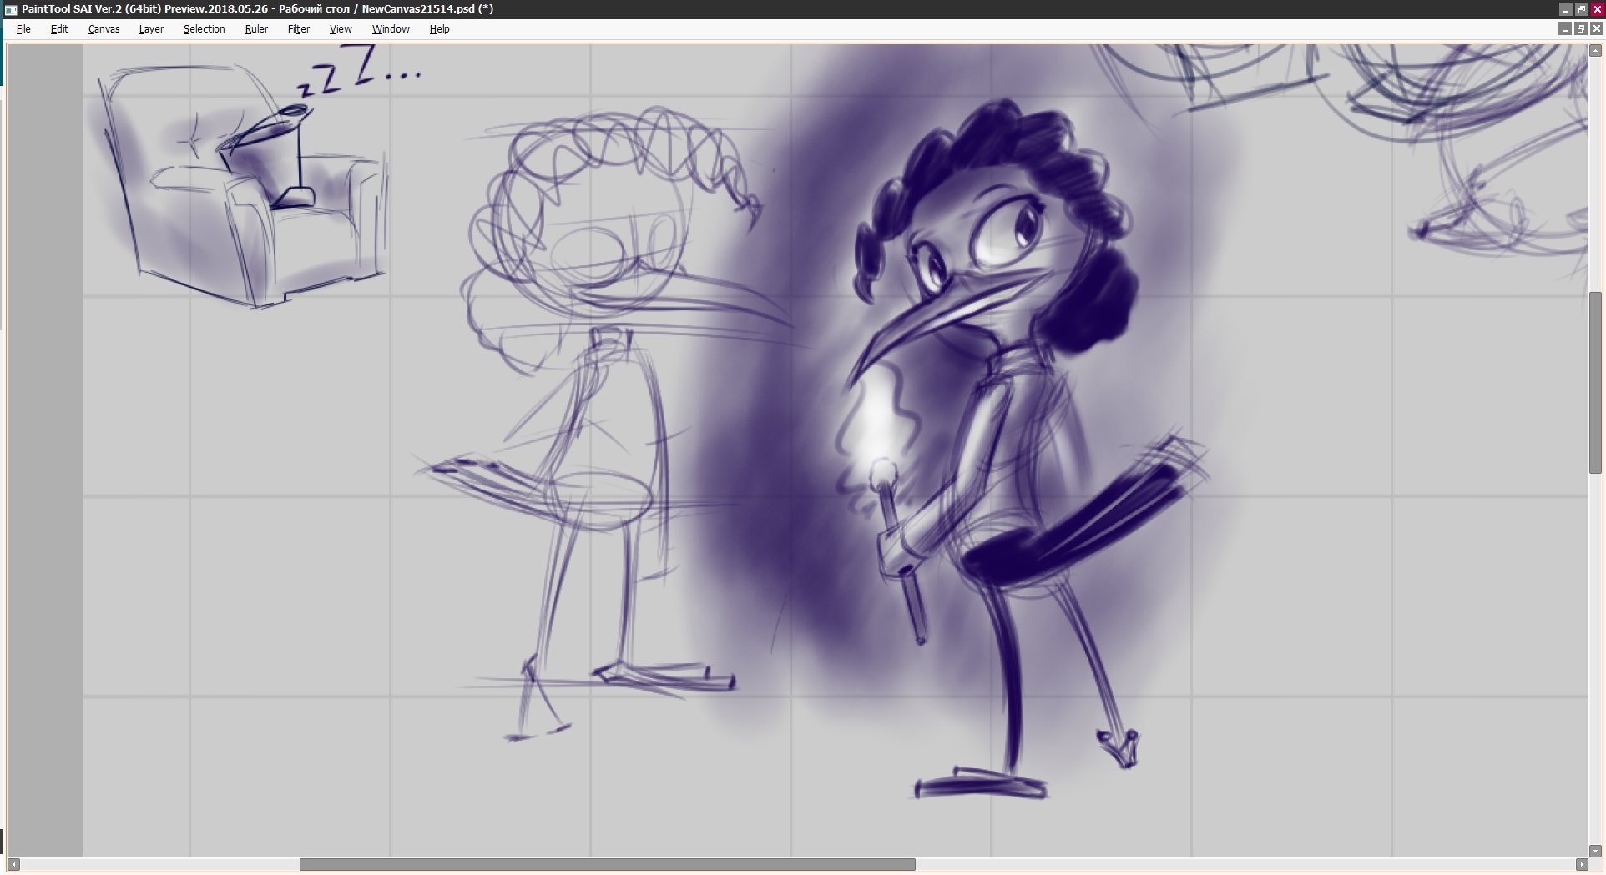Click the vertical scrollbar thumb
Screen dimensions: 1606x875
pyautogui.click(x=1596, y=383)
